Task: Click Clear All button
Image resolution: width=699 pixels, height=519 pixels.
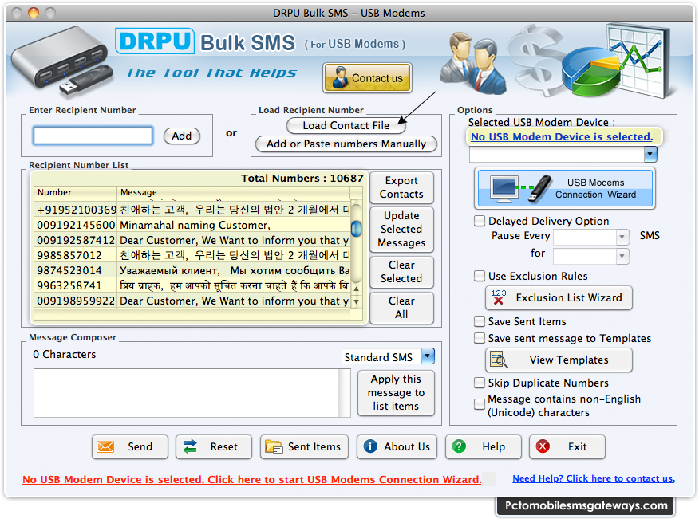Action: click(401, 308)
